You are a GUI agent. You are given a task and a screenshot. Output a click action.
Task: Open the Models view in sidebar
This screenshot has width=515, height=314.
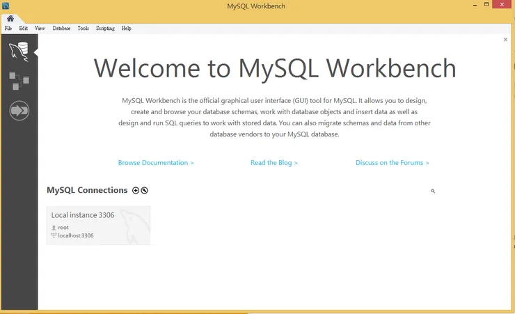pyautogui.click(x=19, y=81)
